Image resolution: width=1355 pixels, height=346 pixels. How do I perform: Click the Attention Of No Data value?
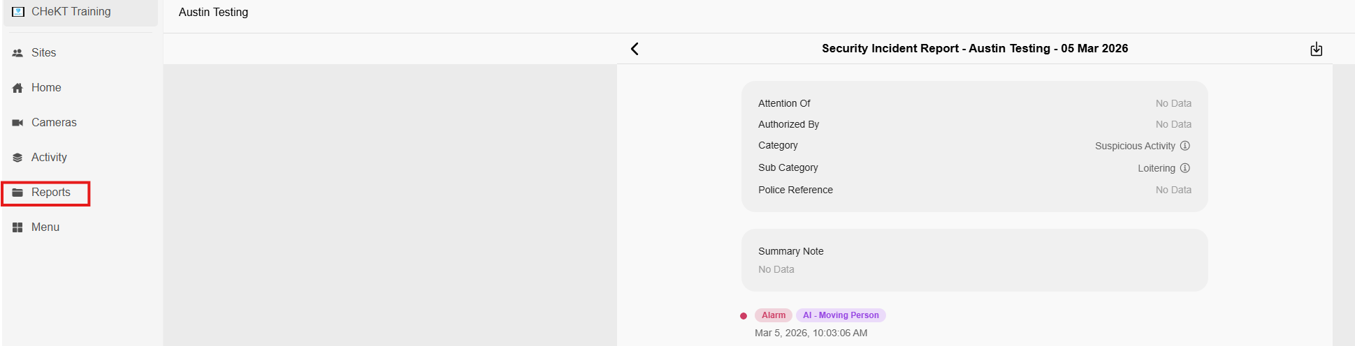tap(1173, 103)
